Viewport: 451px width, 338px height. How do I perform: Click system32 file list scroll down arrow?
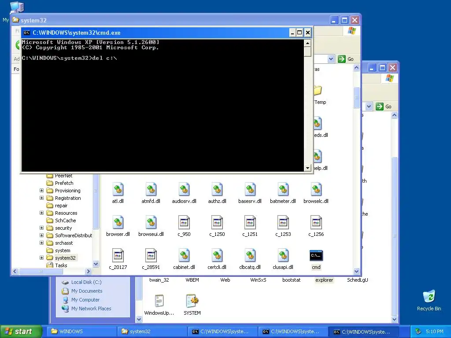356,271
